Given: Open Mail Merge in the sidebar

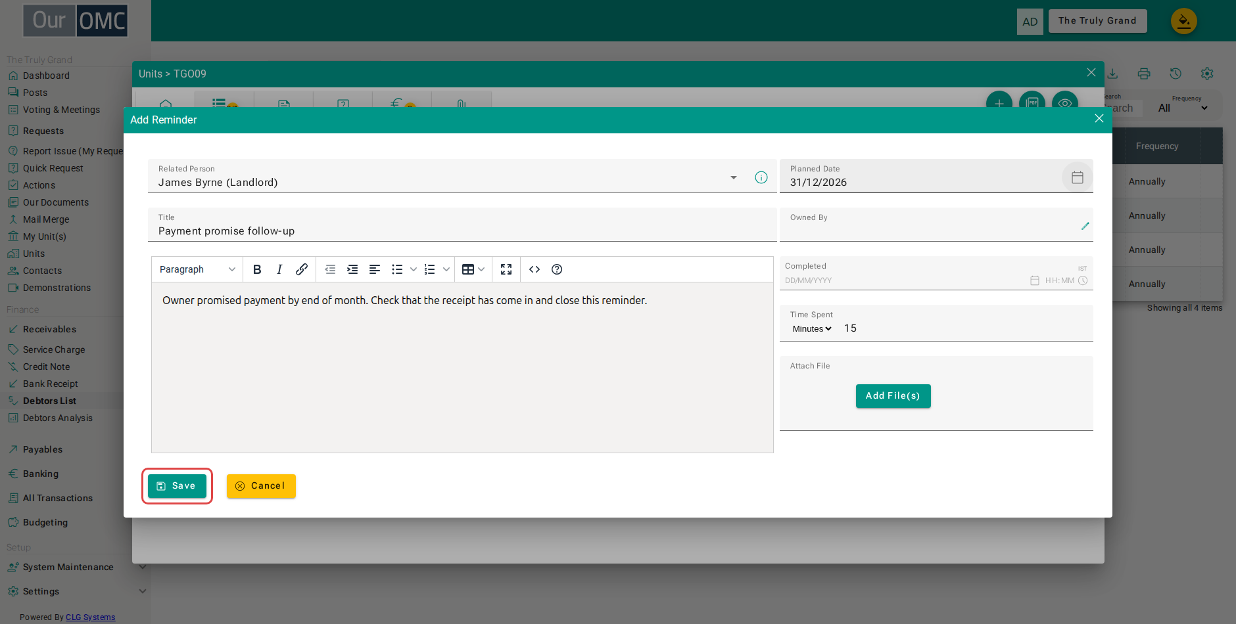Looking at the screenshot, I should (x=46, y=219).
